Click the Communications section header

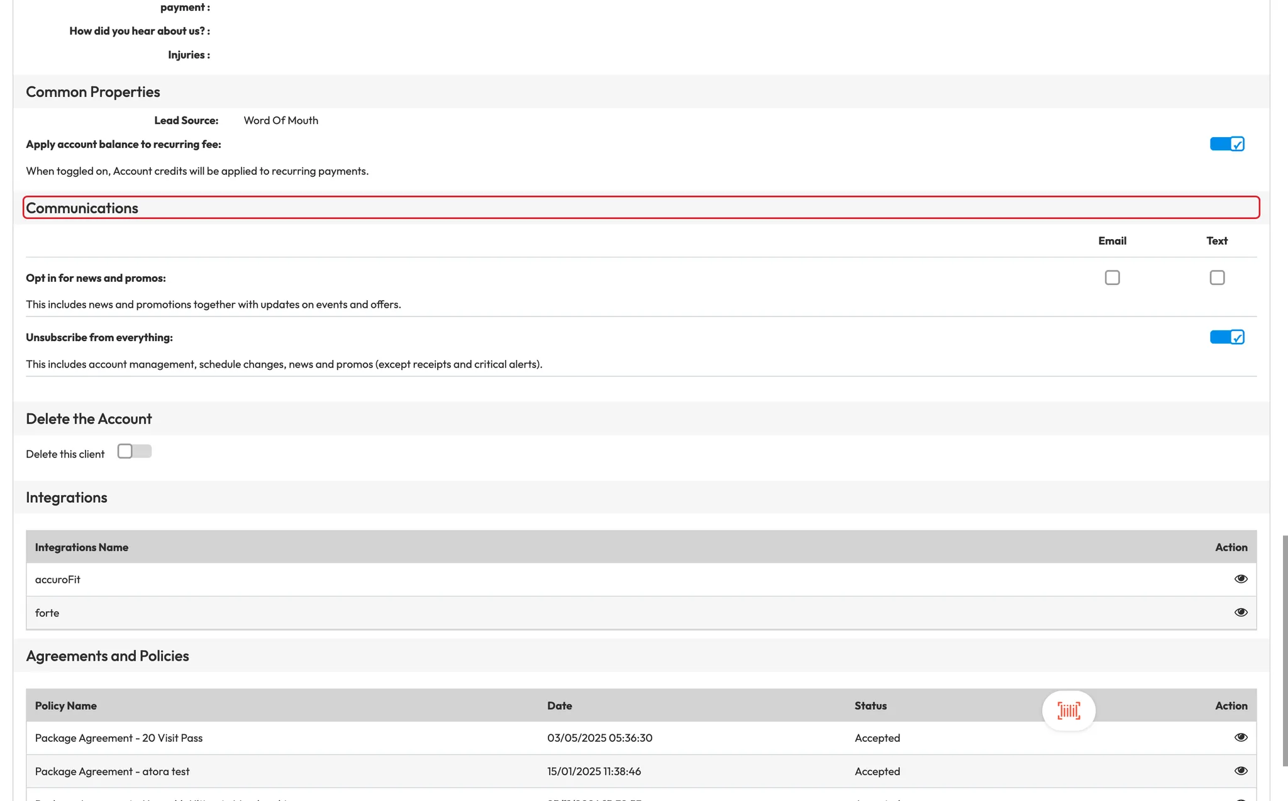tap(82, 208)
